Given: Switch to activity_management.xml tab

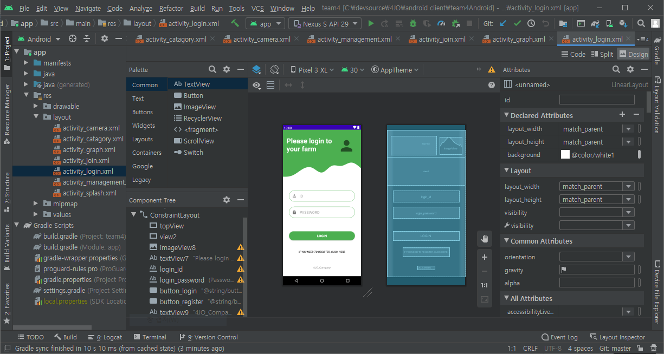Looking at the screenshot, I should click(x=354, y=39).
